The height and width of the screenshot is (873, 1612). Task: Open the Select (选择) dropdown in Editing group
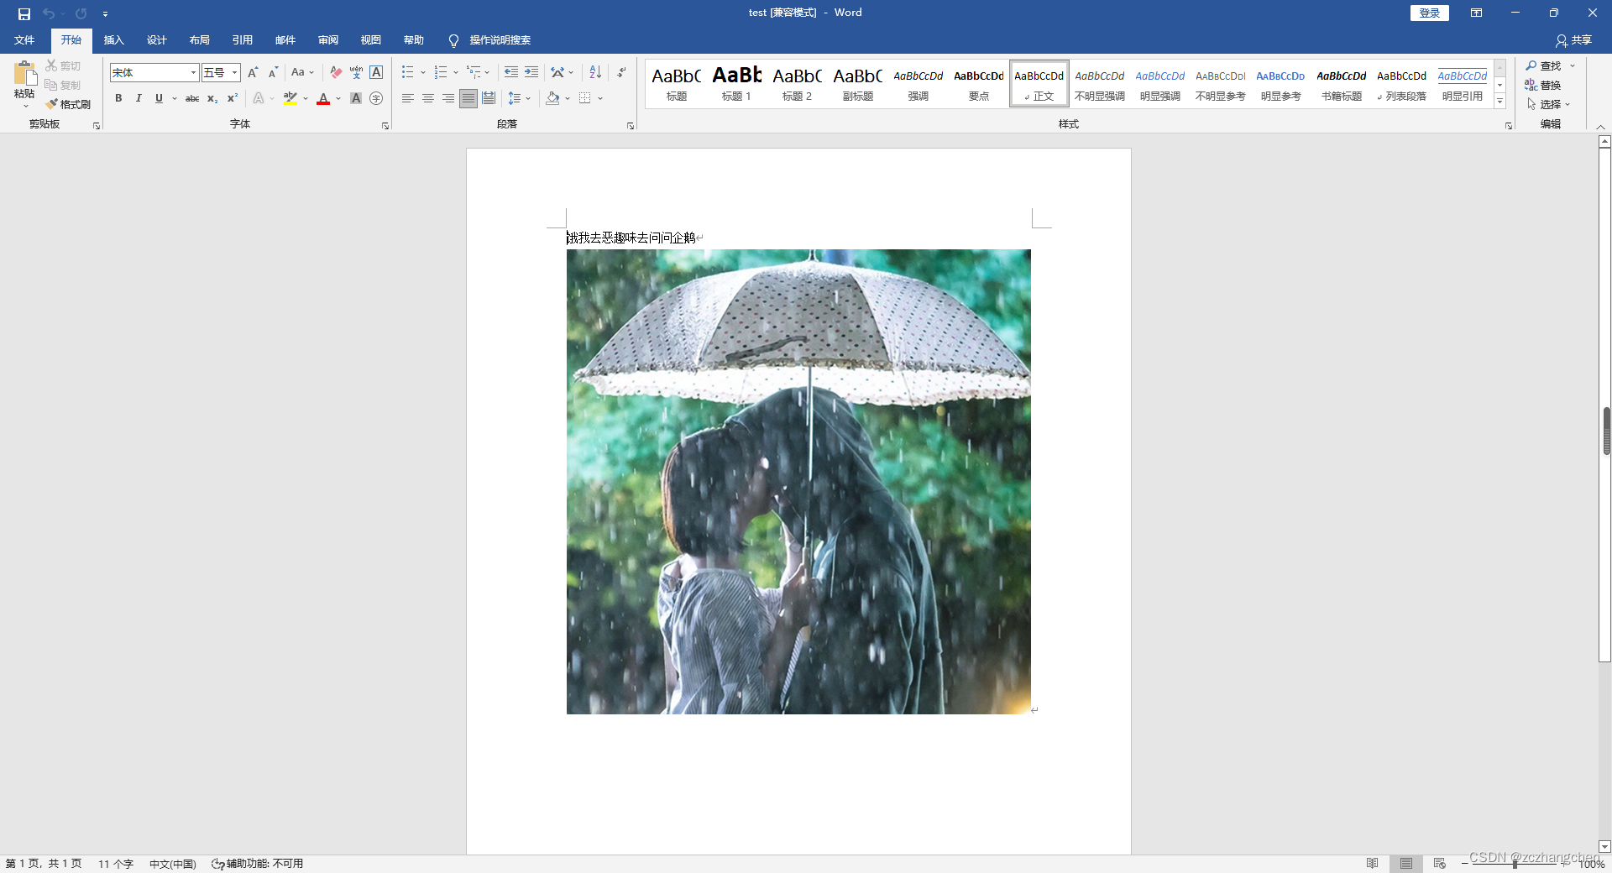point(1548,104)
